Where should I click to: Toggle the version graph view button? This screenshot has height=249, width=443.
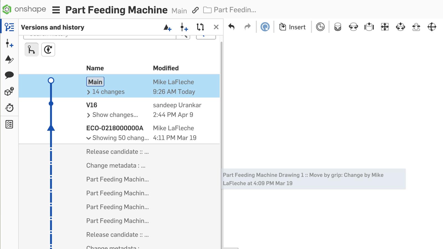pos(32,50)
